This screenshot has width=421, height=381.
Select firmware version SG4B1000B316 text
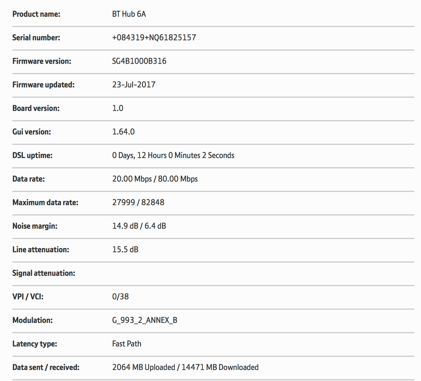pos(139,61)
